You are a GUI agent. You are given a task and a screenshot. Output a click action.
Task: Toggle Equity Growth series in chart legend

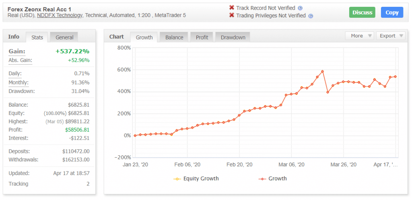click(196, 178)
